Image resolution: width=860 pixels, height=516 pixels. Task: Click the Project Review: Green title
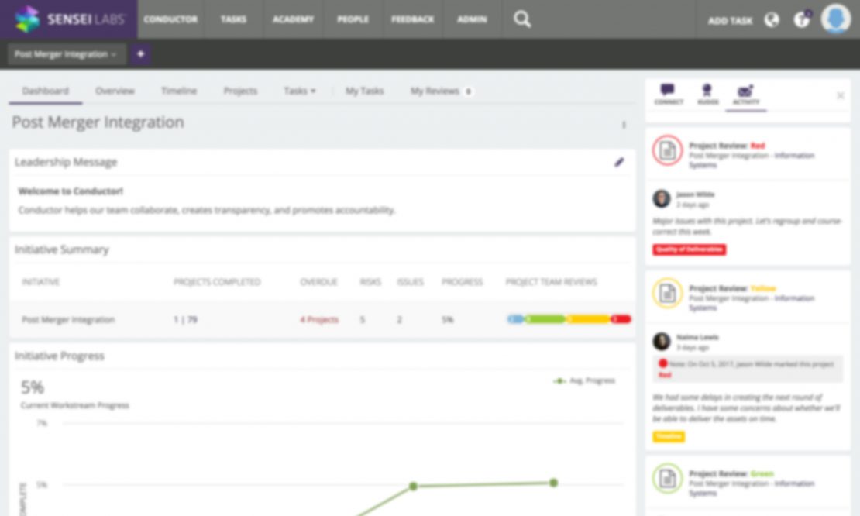731,474
